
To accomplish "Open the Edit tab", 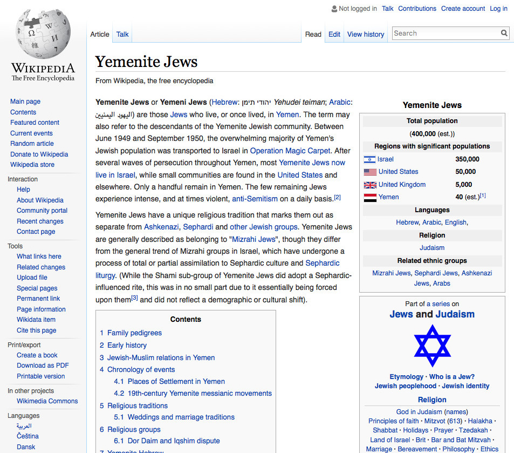I will click(334, 34).
